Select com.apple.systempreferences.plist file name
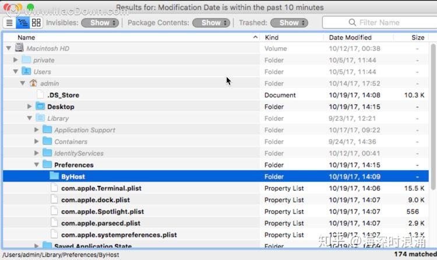437x260 pixels. (119, 235)
